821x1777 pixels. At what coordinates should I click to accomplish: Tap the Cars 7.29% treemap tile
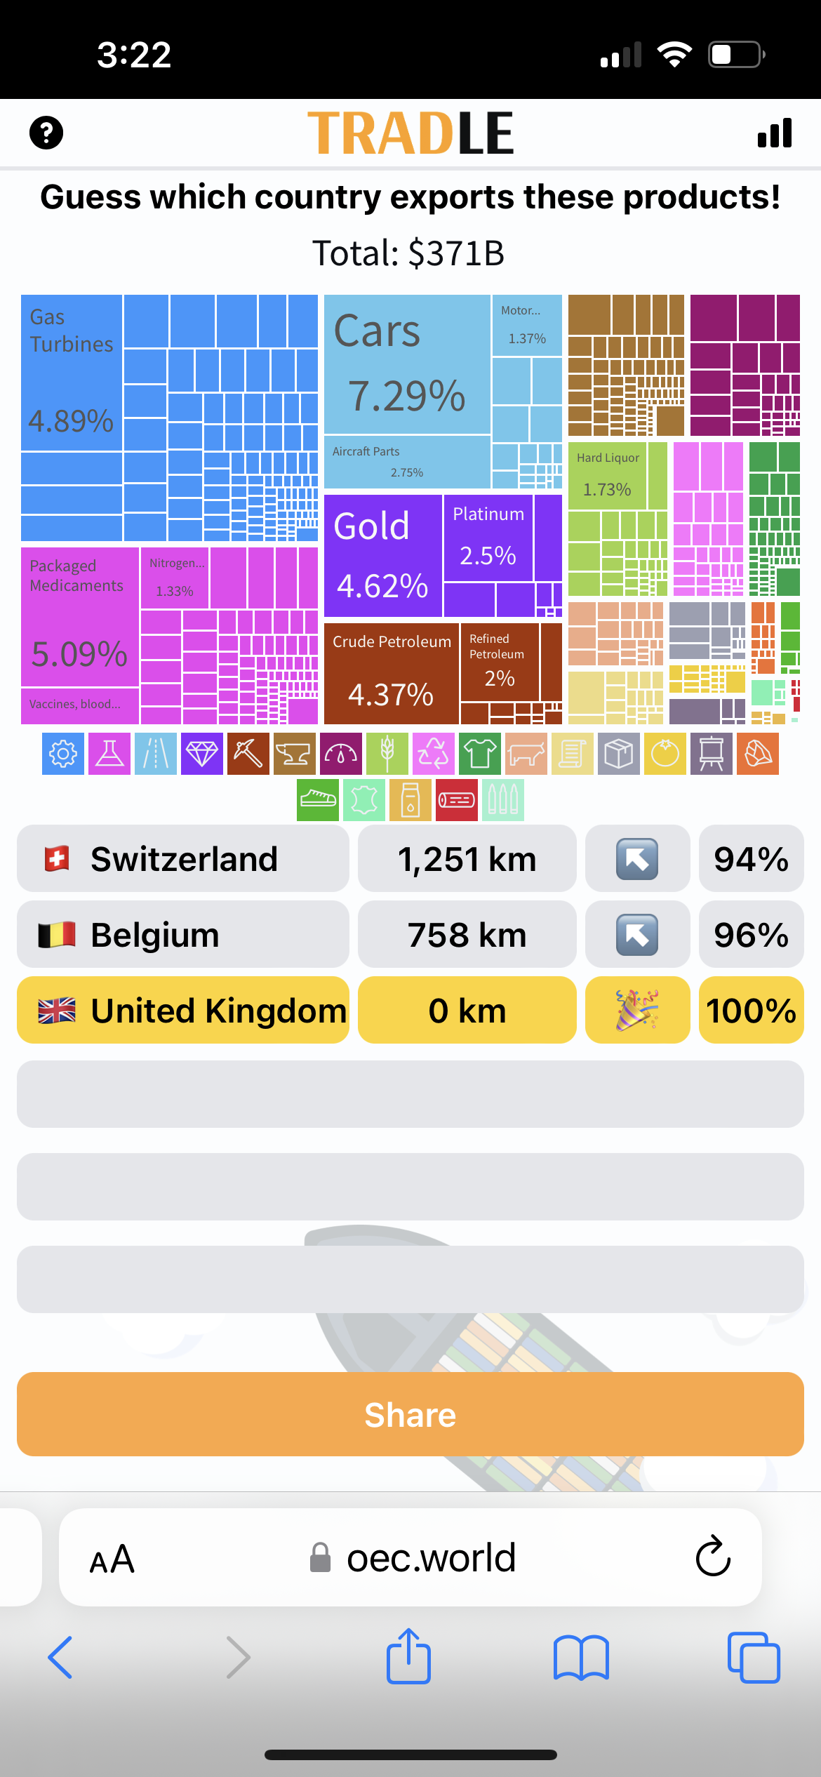[407, 365]
